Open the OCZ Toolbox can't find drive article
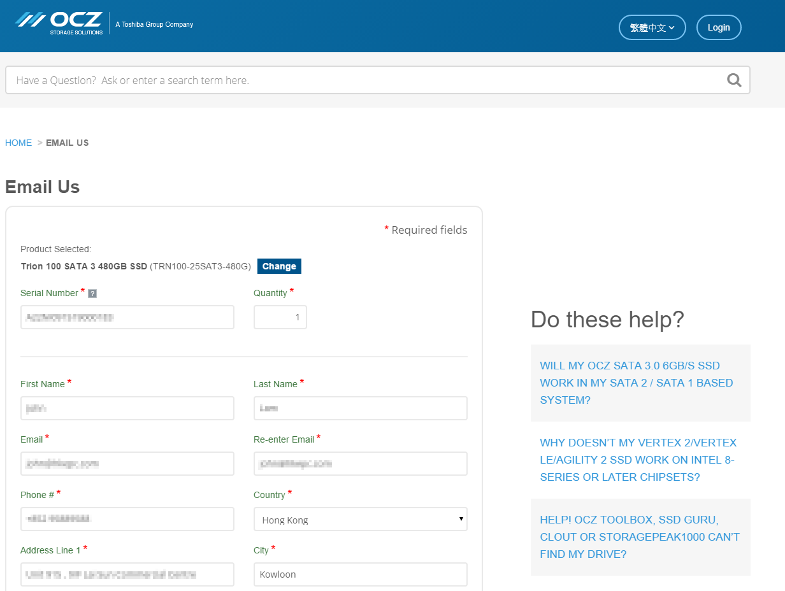Image resolution: width=785 pixels, height=591 pixels. click(x=640, y=537)
